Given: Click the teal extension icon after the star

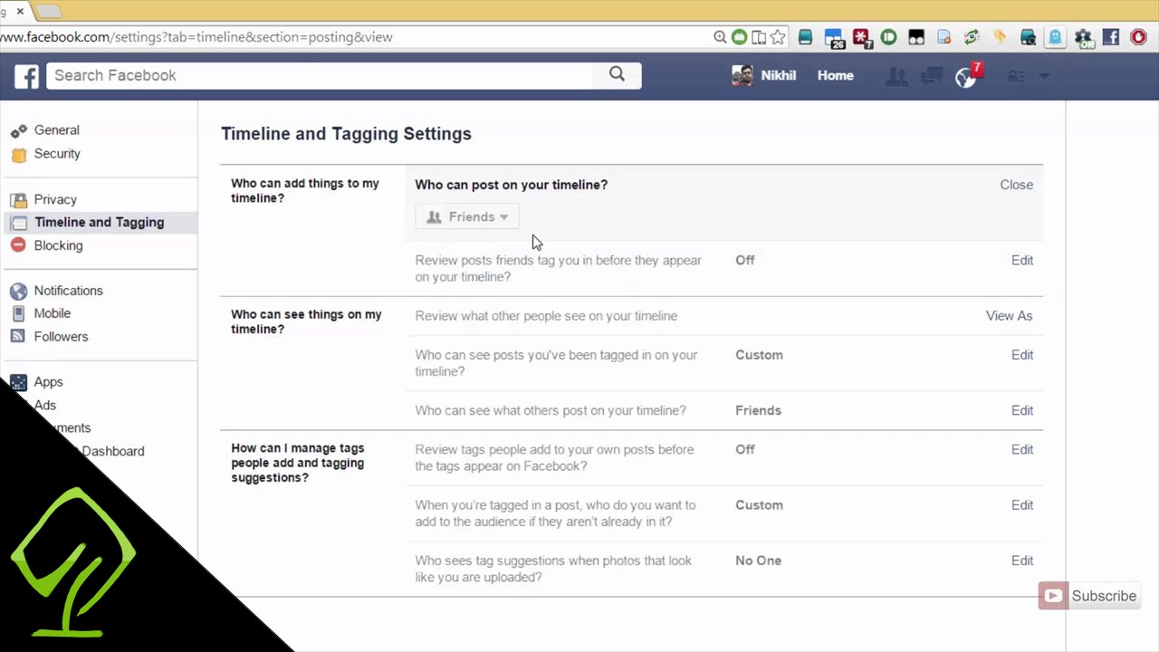Looking at the screenshot, I should tap(805, 37).
